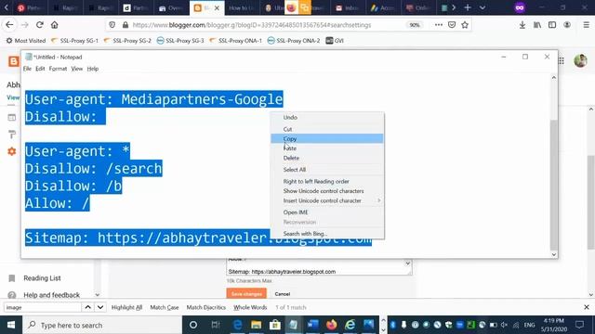Screen dimensions: 595x334
Task: Open File Explorer from taskbar
Action: (257, 325)
